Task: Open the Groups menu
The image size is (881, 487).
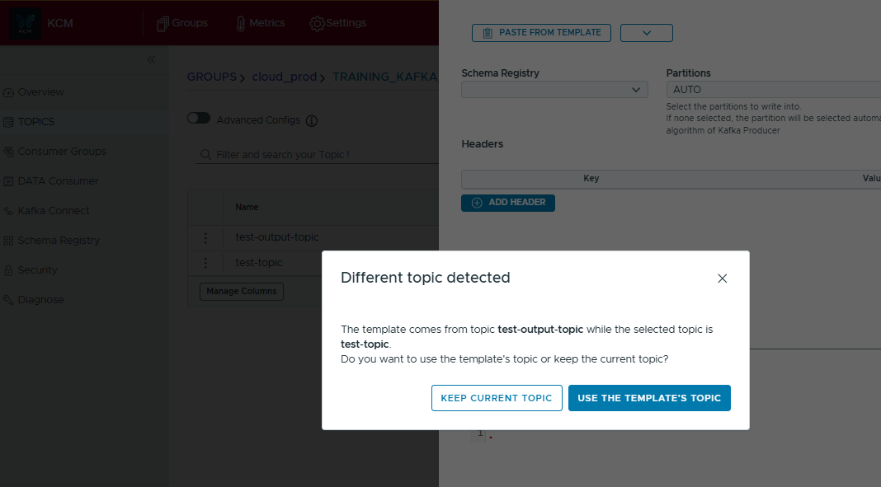Action: click(182, 23)
